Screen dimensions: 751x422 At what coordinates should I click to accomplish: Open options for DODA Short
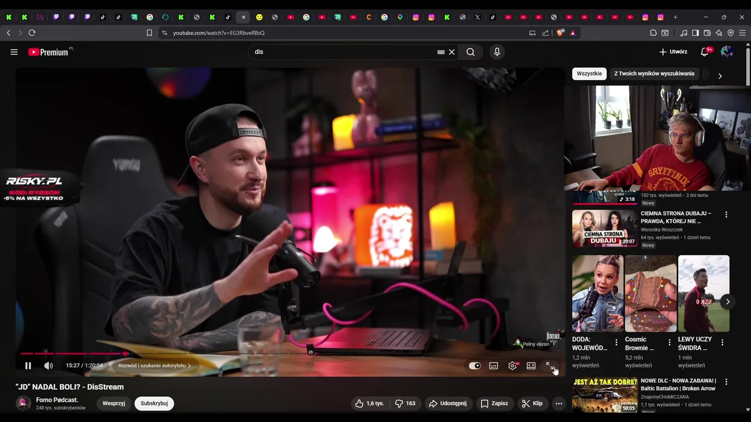tap(616, 342)
